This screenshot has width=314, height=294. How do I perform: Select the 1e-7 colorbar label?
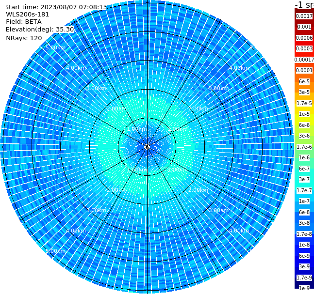click(304, 201)
